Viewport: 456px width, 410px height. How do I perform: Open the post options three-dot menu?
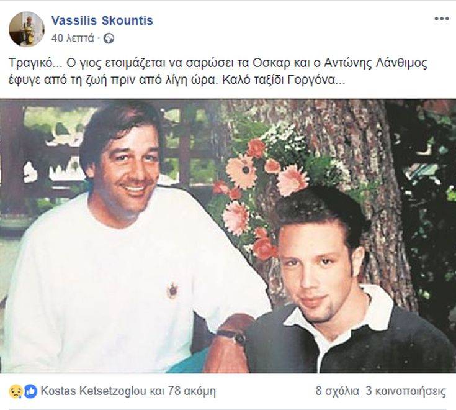pyautogui.click(x=442, y=19)
